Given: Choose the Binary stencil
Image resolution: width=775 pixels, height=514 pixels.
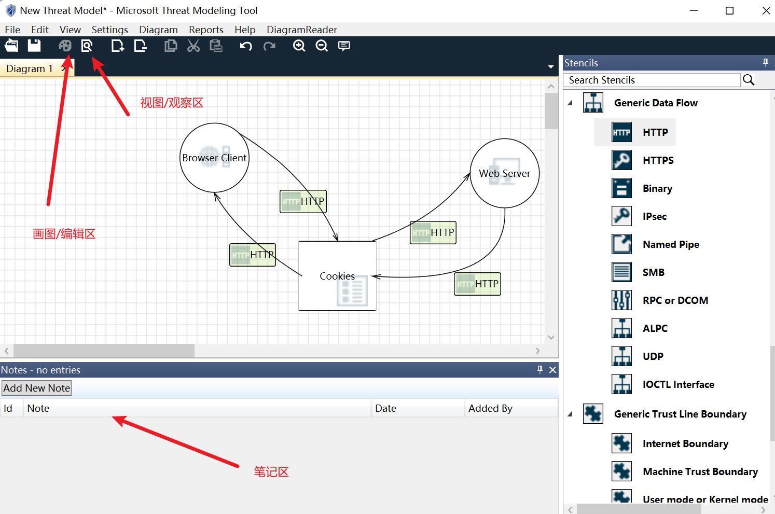Looking at the screenshot, I should [642, 188].
